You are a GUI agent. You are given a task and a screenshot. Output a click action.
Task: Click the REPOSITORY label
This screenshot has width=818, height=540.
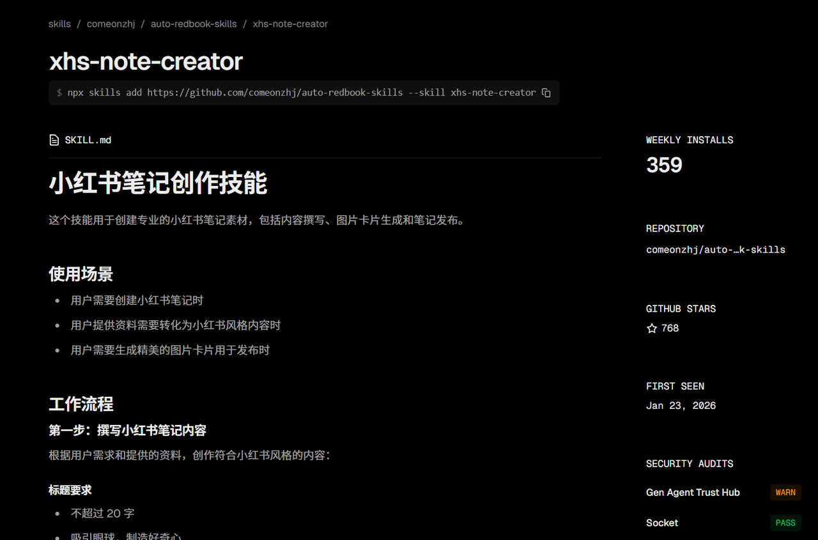[675, 229]
